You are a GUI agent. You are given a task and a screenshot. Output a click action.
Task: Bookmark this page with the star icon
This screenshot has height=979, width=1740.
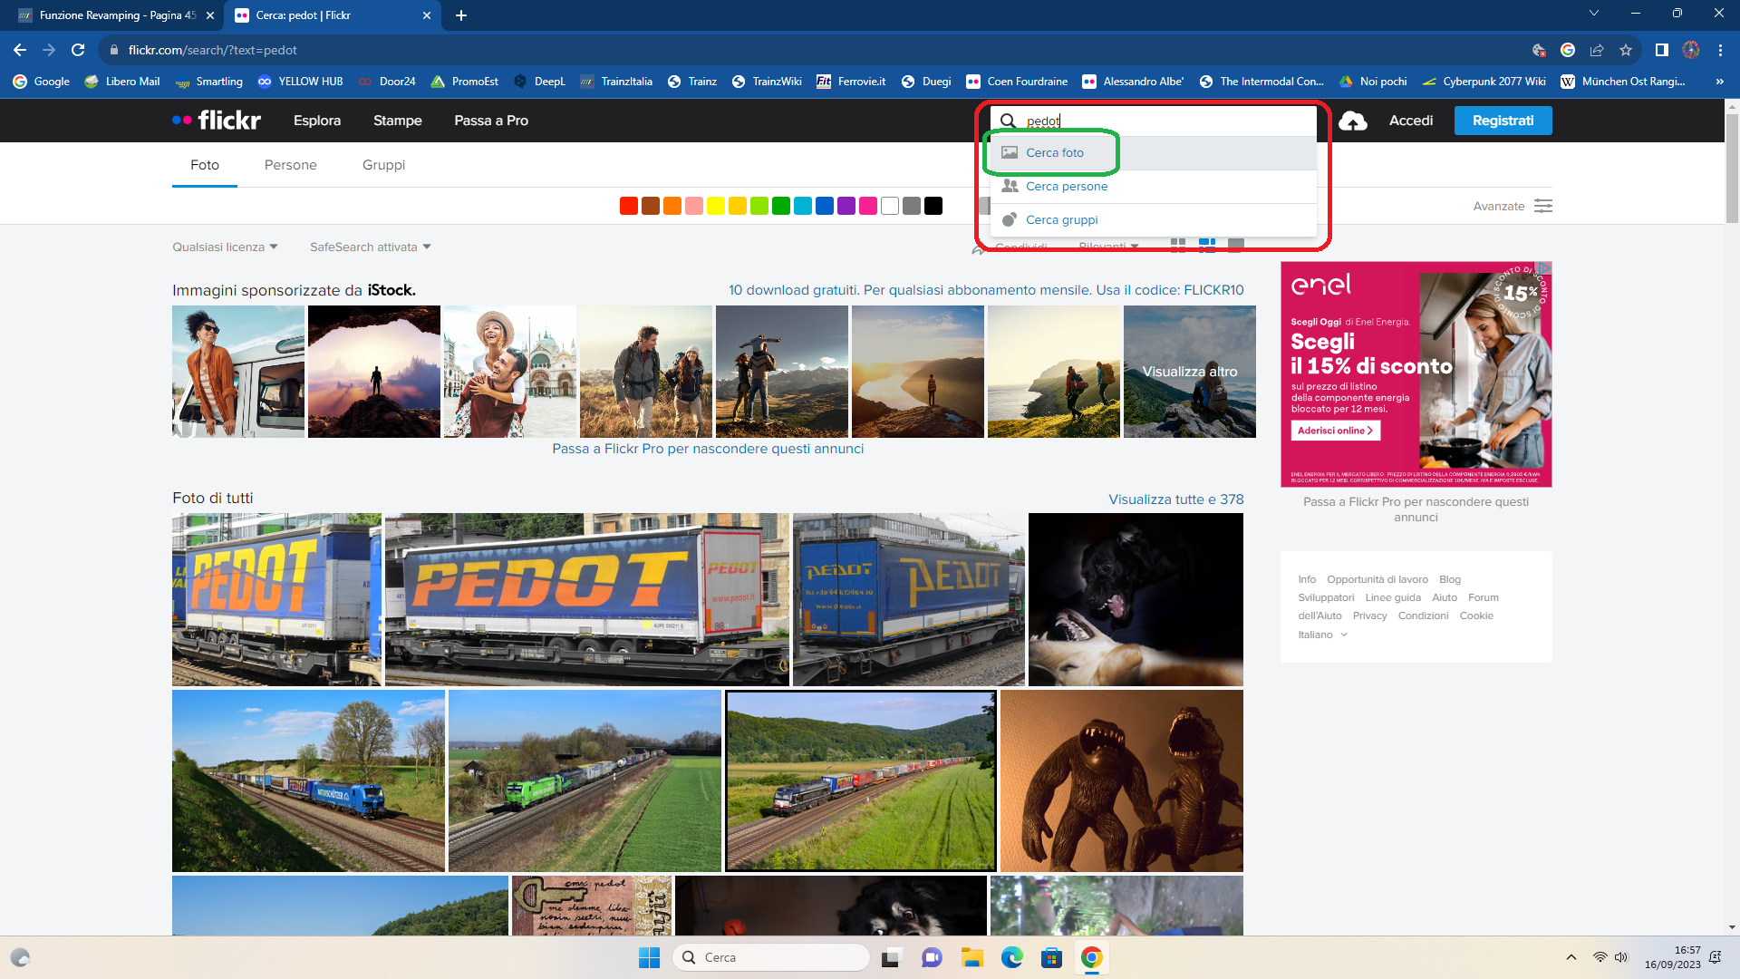[x=1626, y=50]
